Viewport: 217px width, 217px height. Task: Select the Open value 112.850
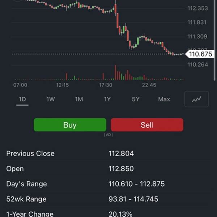click(121, 169)
